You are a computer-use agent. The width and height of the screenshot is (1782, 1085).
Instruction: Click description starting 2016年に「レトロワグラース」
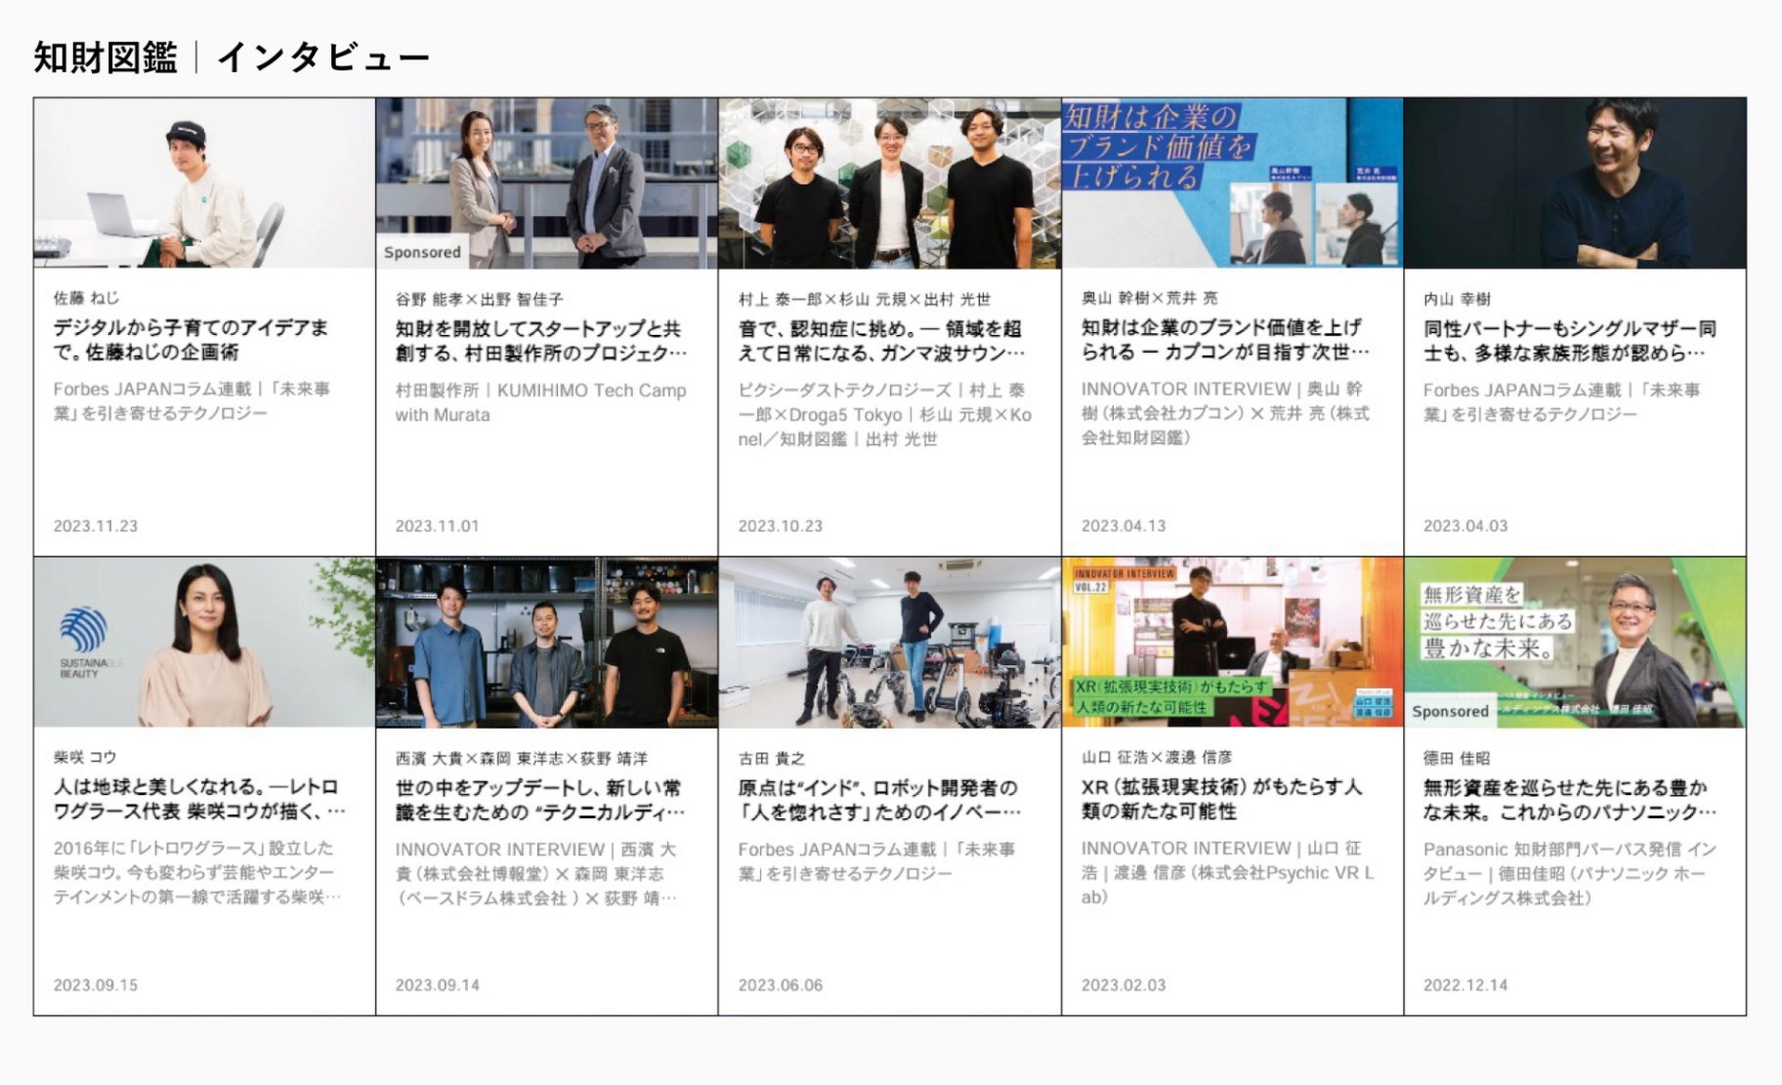click(x=197, y=872)
